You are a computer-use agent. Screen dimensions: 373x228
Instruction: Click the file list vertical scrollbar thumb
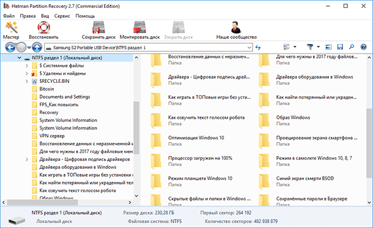pos(369,143)
